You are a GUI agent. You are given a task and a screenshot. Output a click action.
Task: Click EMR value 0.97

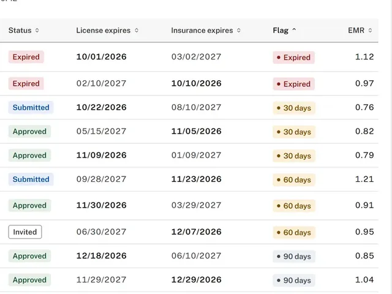point(364,83)
